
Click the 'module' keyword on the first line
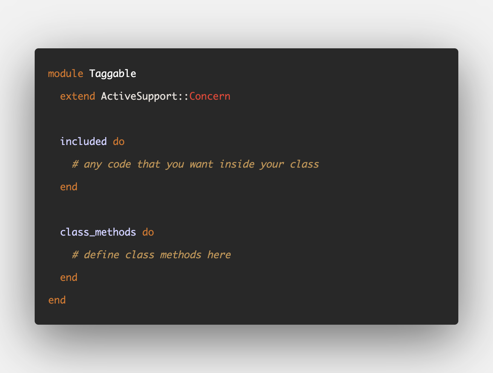point(66,73)
